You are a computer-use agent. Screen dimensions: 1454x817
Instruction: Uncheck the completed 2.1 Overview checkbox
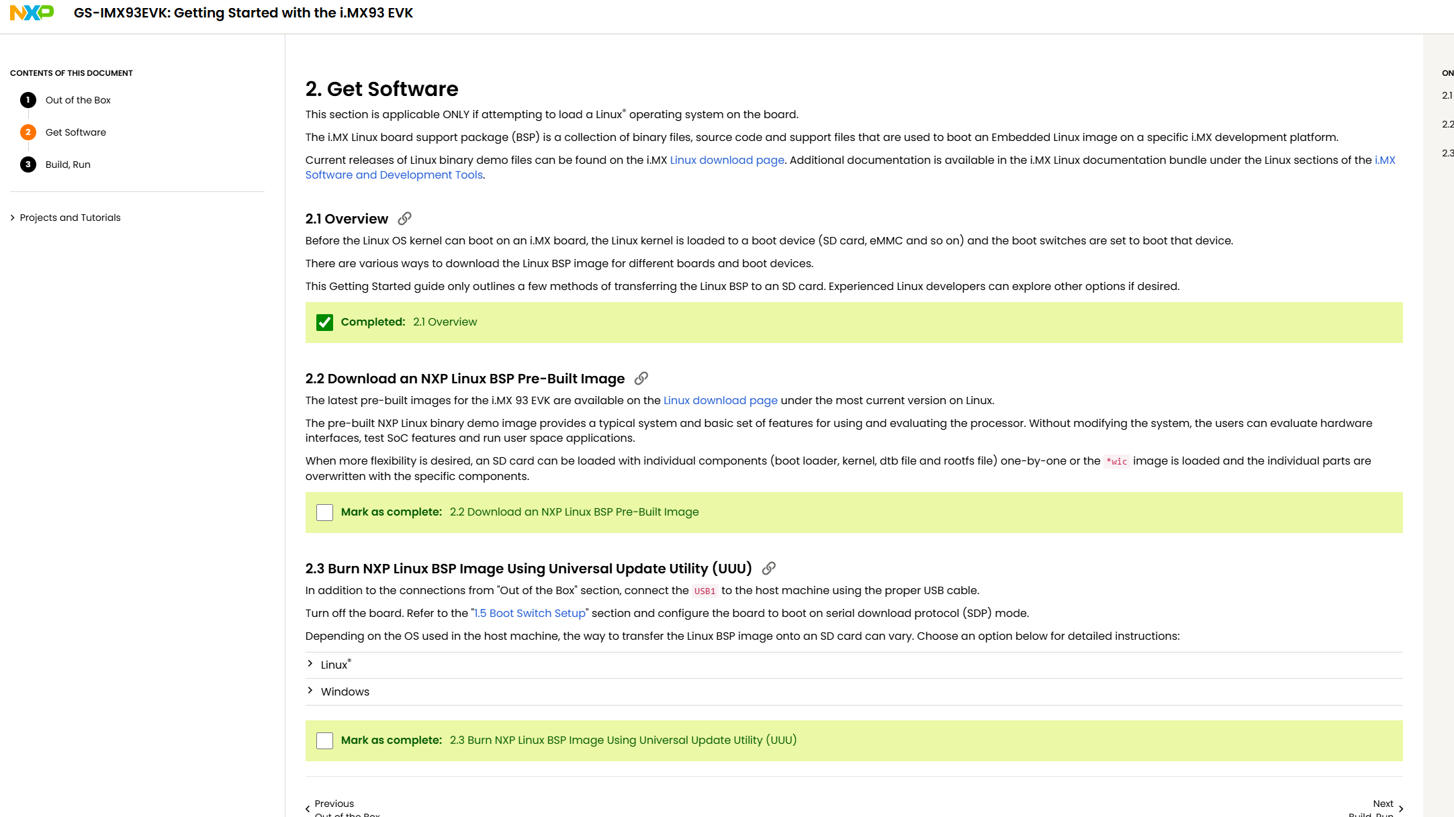coord(324,323)
